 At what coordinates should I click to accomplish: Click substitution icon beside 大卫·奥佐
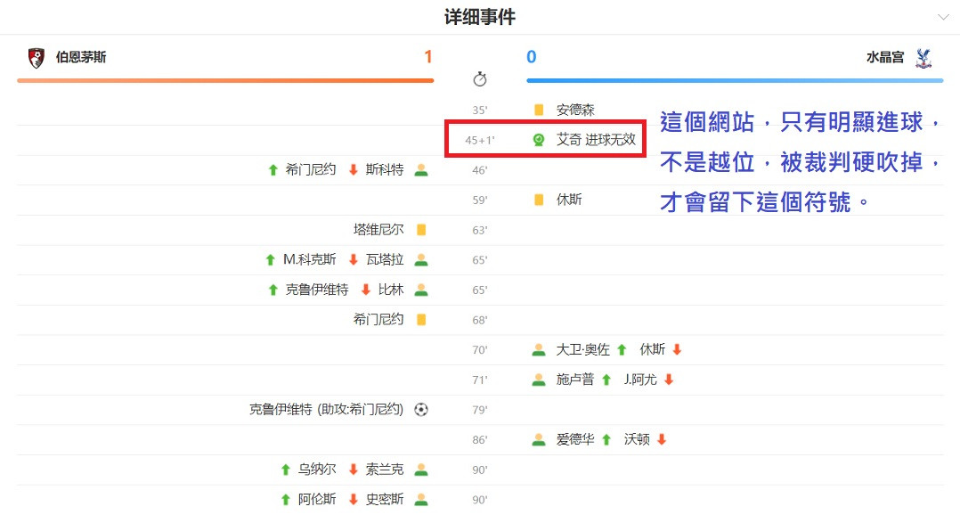coord(539,349)
